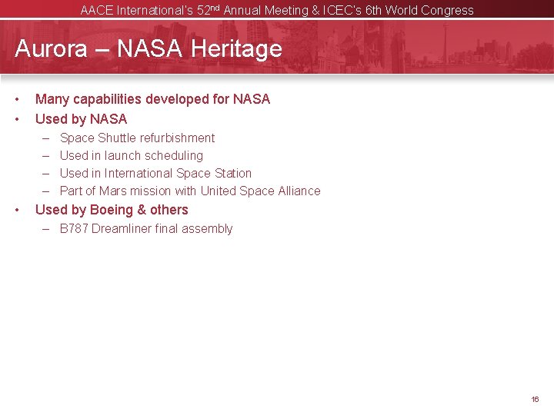Click the Used by Boeing & others bullet
The height and width of the screenshot is (415, 554).
click(112, 210)
